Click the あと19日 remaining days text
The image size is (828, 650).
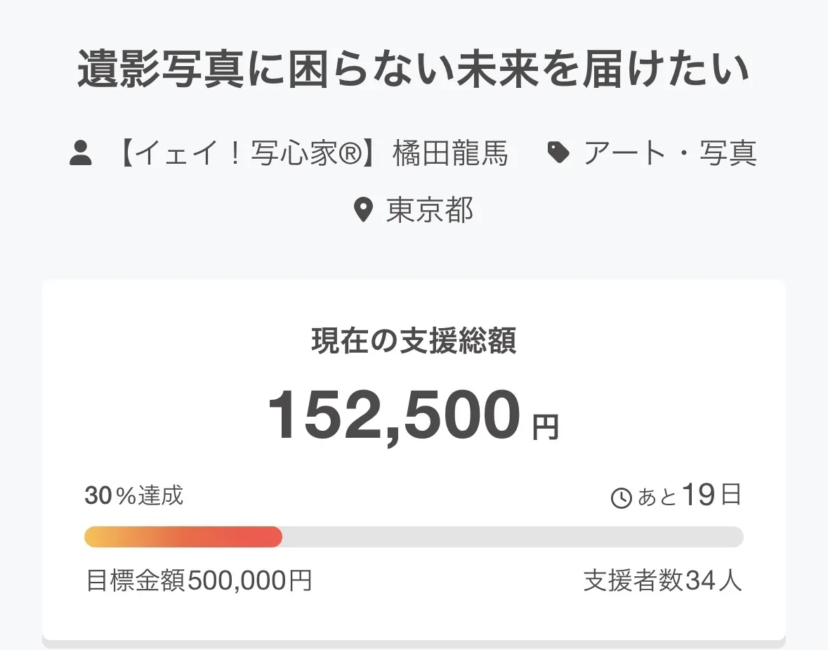tap(689, 496)
